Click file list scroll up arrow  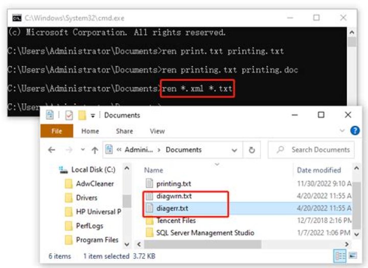(x=357, y=168)
